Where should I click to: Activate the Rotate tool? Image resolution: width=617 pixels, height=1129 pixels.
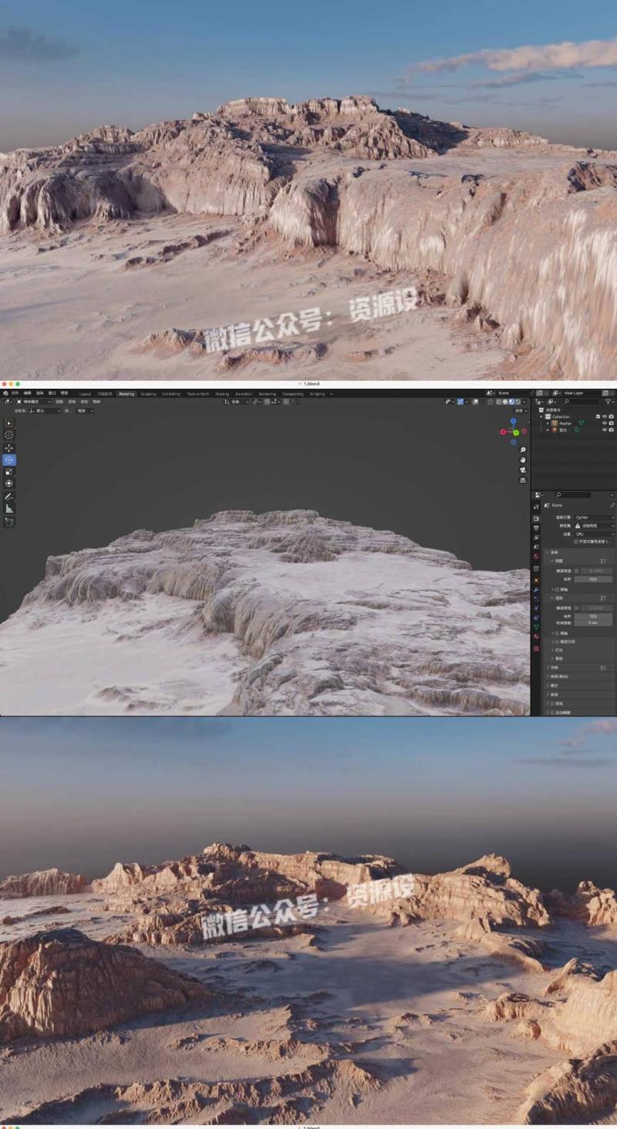[9, 460]
